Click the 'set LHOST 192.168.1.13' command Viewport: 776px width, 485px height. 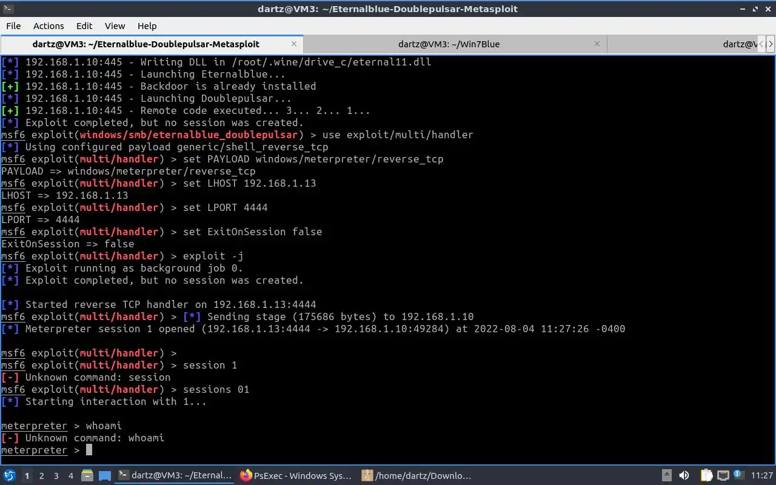point(249,183)
